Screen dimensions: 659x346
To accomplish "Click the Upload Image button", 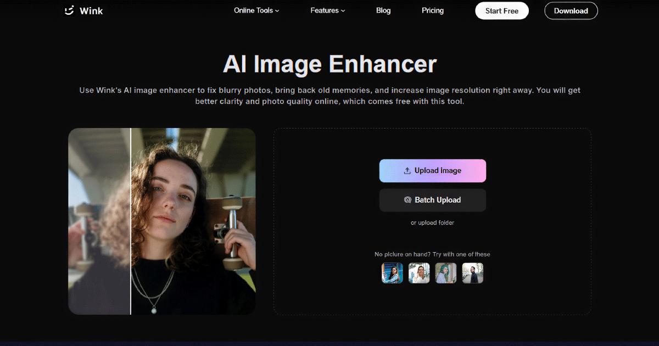I will (433, 171).
